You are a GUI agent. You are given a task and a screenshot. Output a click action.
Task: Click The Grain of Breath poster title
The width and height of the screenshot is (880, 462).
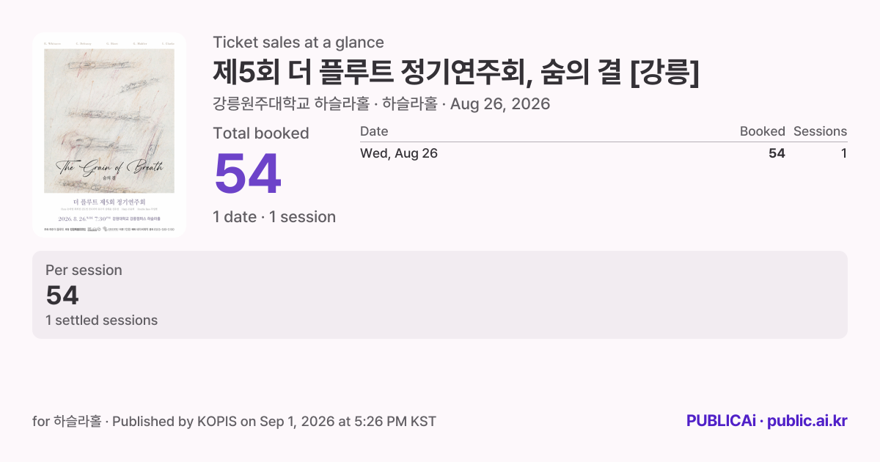coord(109,168)
